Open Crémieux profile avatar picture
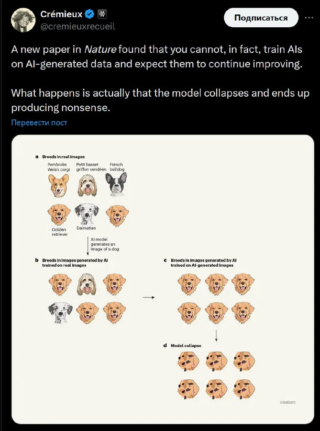 click(23, 20)
